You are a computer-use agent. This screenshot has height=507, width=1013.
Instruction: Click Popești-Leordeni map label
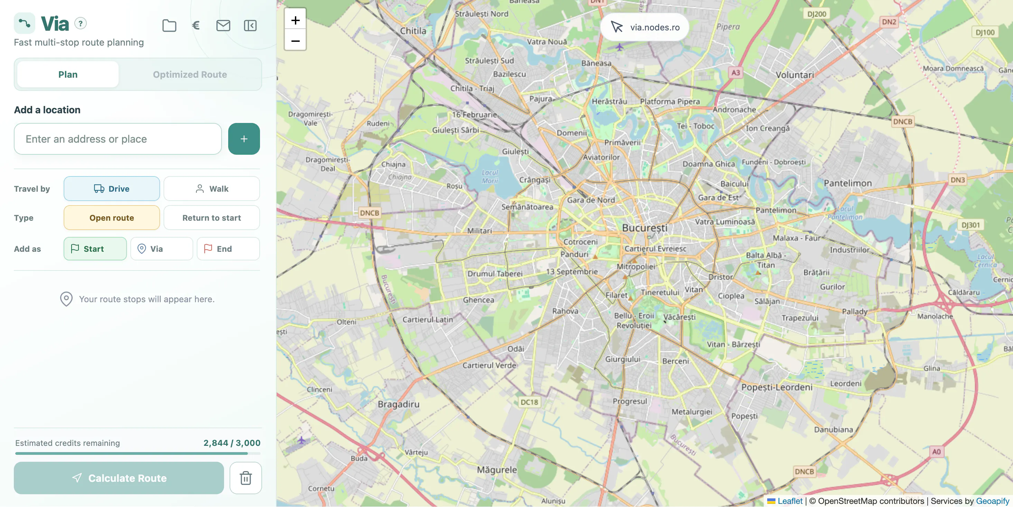pyautogui.click(x=777, y=387)
